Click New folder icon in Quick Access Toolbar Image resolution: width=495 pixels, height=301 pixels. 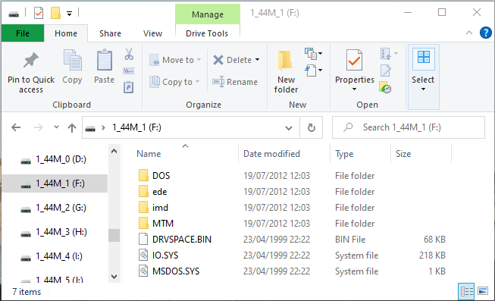pyautogui.click(x=55, y=13)
